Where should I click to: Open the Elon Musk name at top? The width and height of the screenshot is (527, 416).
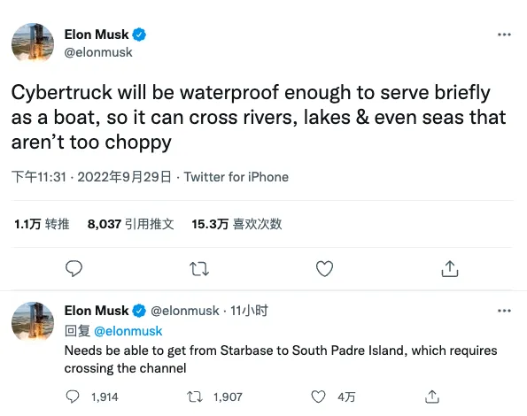click(97, 35)
